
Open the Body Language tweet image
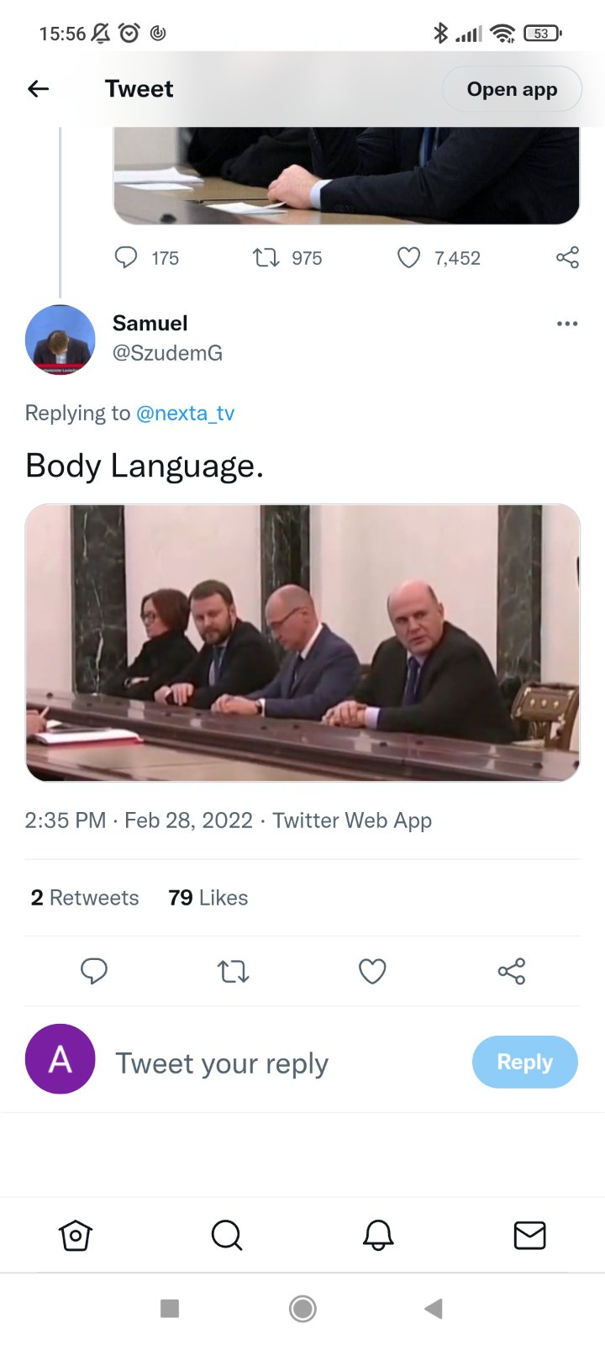pyautogui.click(x=302, y=643)
